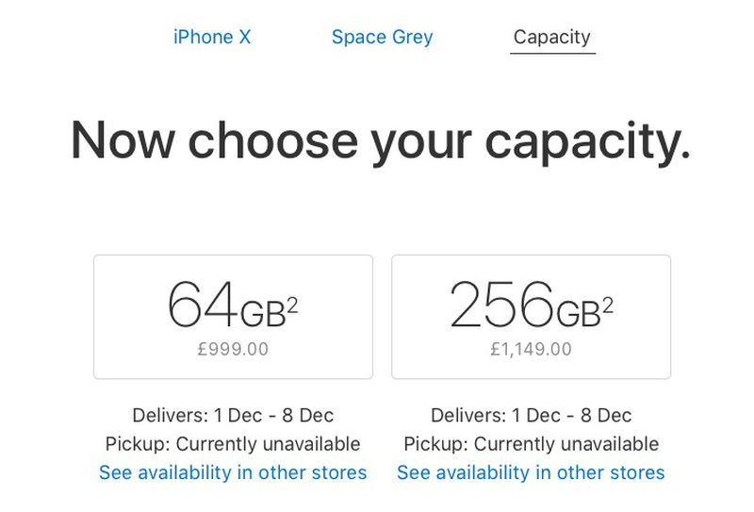The image size is (754, 512).
Task: Click 'Pickup: Currently unavailable' below 256GB
Action: coord(532,444)
